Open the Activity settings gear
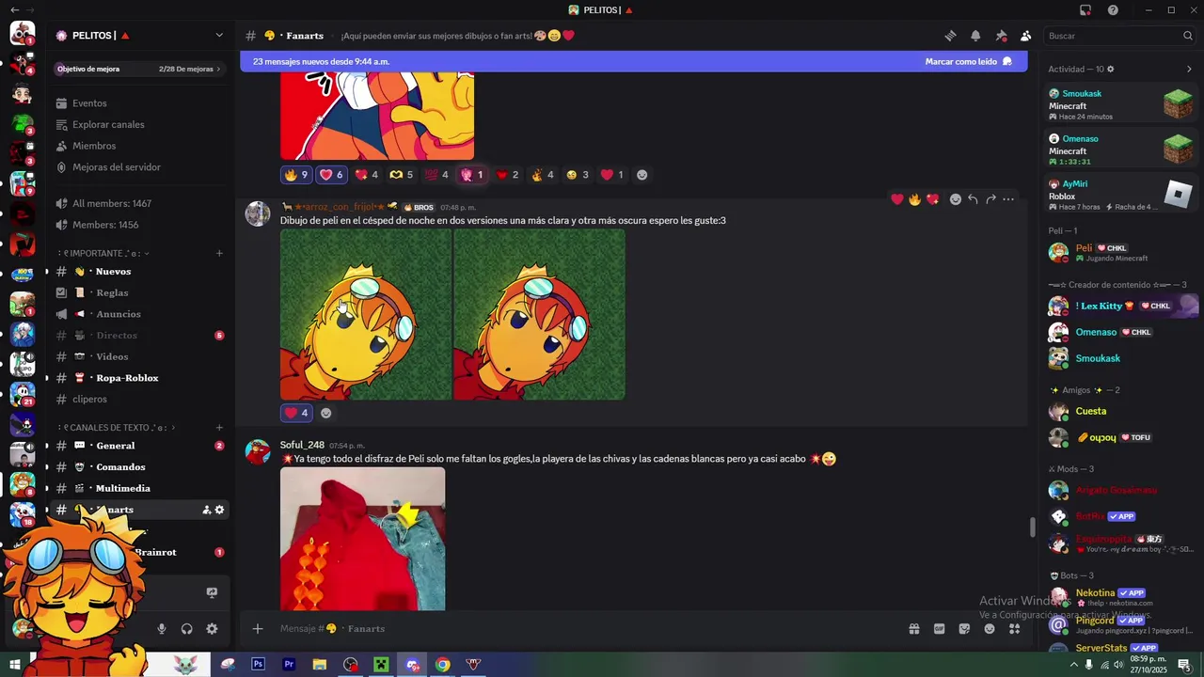 (1111, 69)
